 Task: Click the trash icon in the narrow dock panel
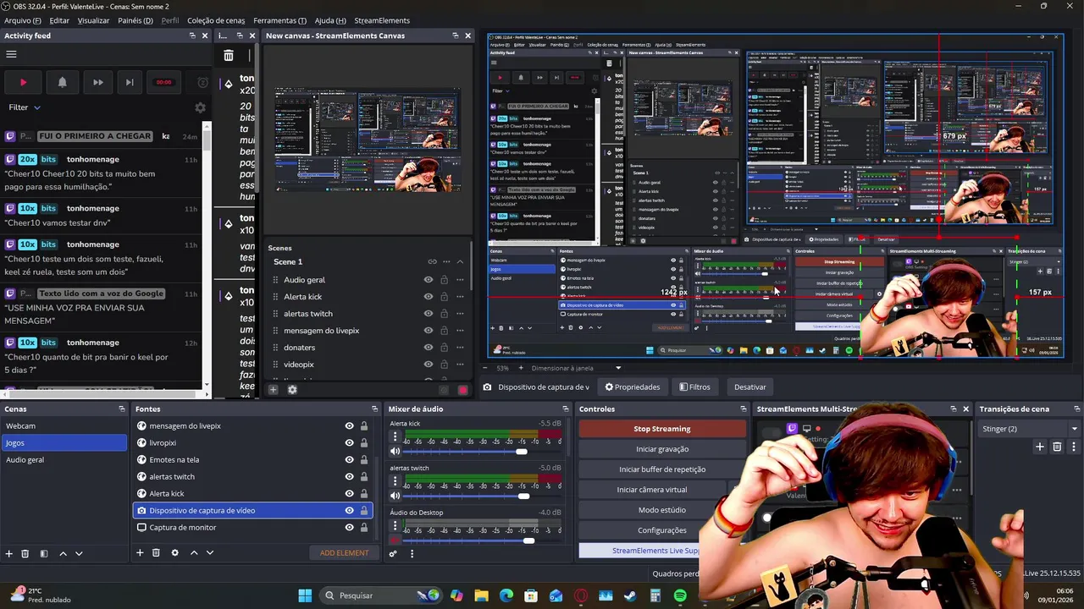pos(229,56)
